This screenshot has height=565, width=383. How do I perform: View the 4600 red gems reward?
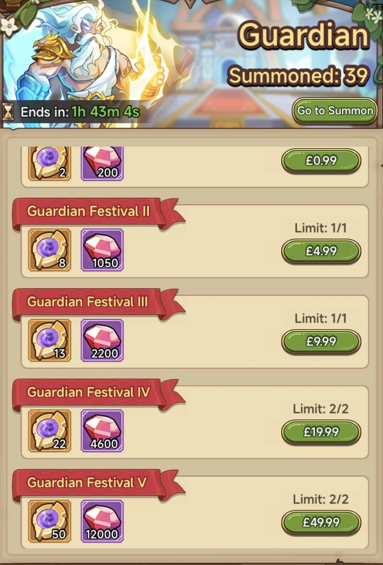click(102, 431)
